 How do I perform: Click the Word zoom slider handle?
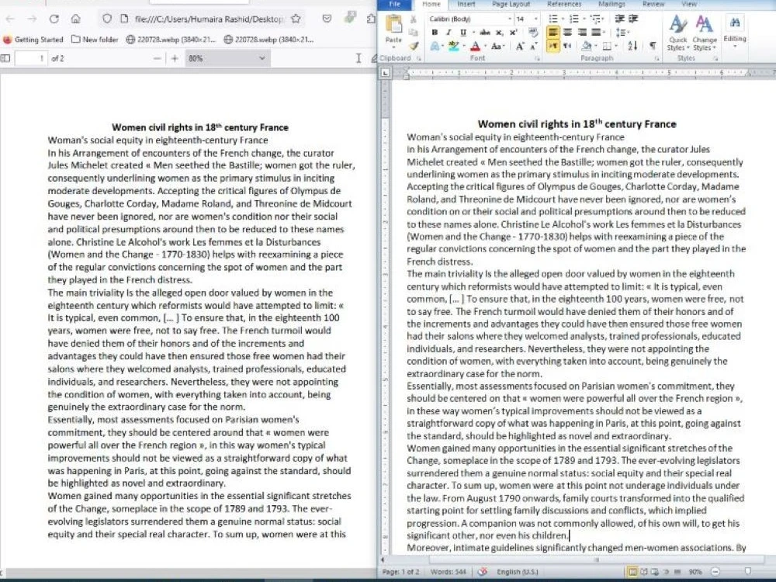click(x=747, y=572)
